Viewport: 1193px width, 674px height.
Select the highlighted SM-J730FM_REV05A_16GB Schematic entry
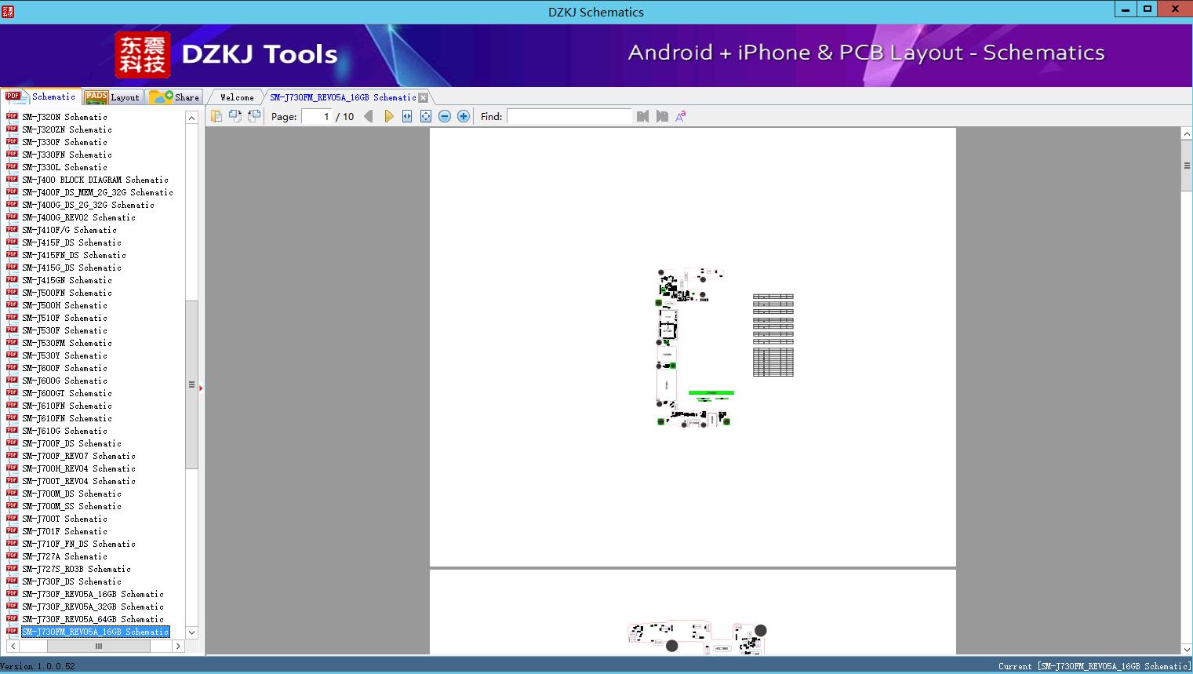click(95, 632)
